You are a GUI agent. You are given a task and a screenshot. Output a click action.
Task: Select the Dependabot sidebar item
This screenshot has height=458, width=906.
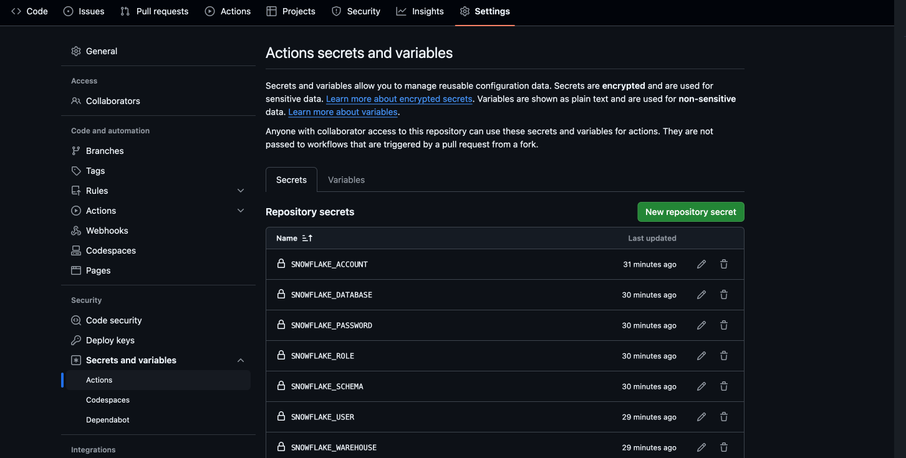(x=107, y=419)
